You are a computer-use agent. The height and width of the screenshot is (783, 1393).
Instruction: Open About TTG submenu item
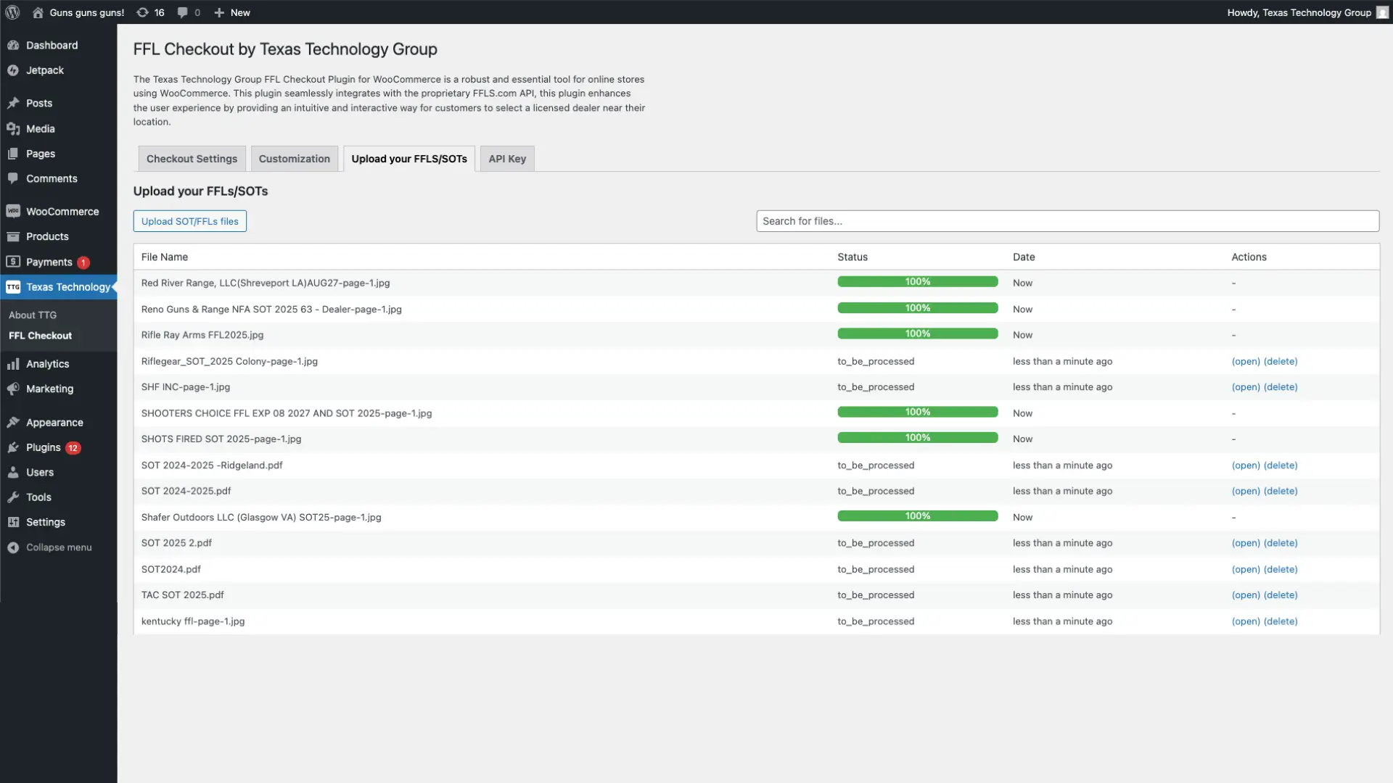click(33, 315)
